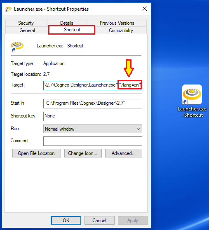The width and height of the screenshot is (209, 230).
Task: Expand the Run dropdown showing Normal window
Action: click(93, 129)
